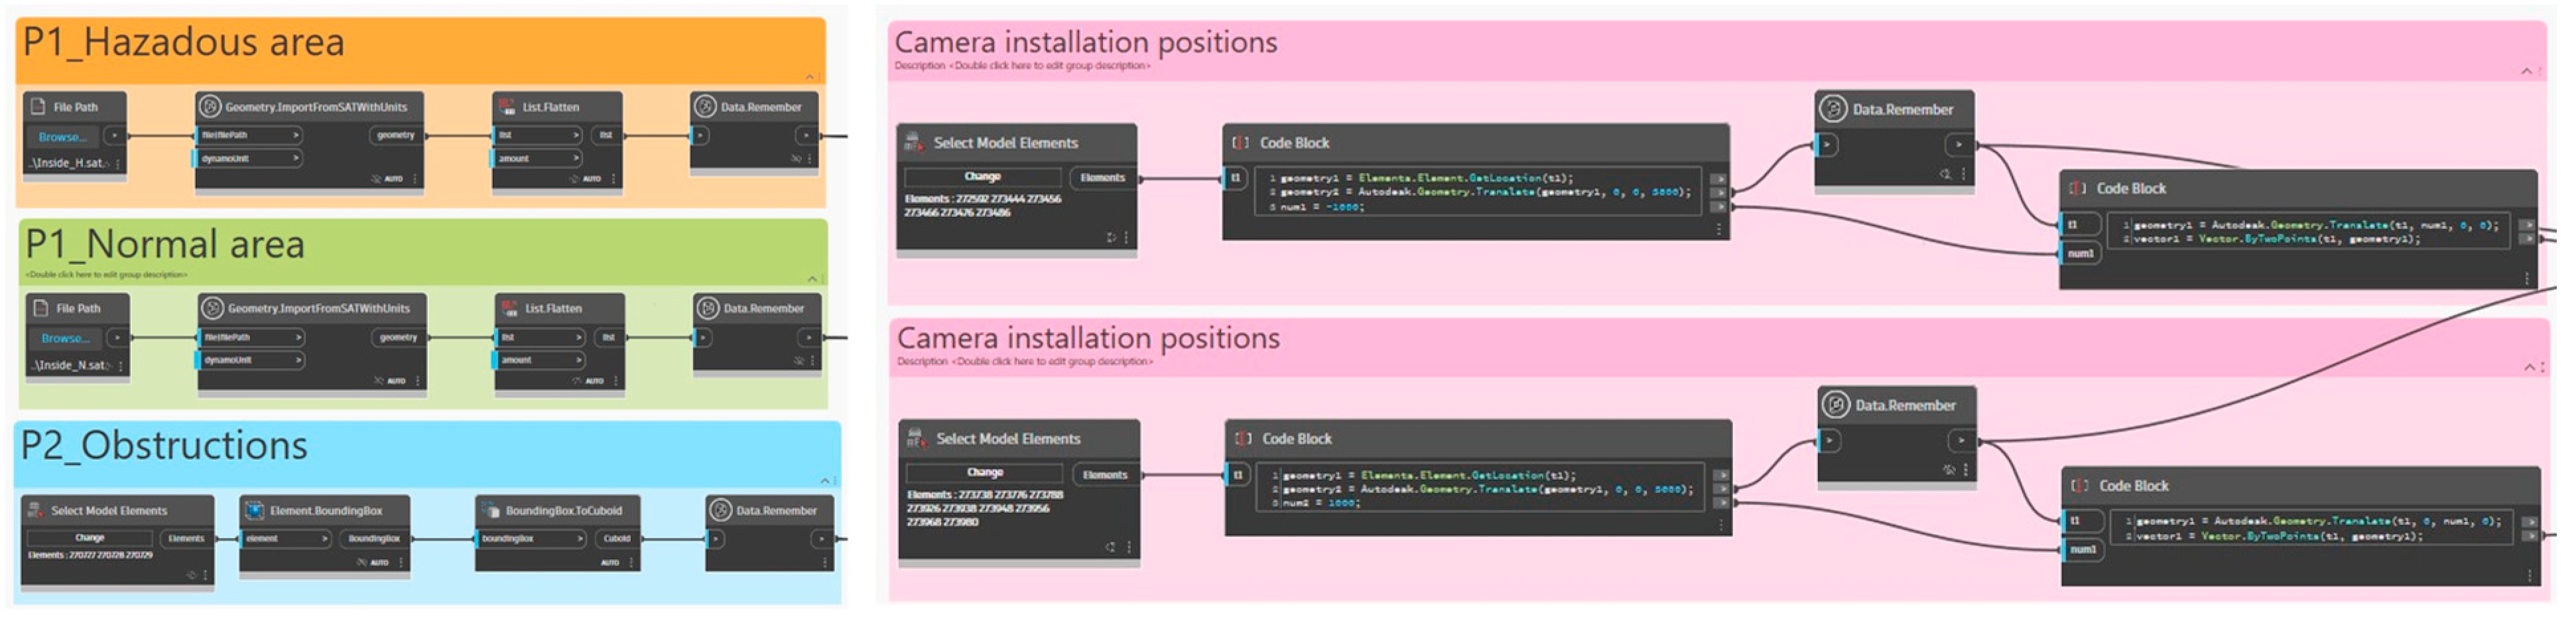2576x625 pixels.
Task: Collapse the P2_Obstructions group
Action: pyautogui.click(x=825, y=481)
